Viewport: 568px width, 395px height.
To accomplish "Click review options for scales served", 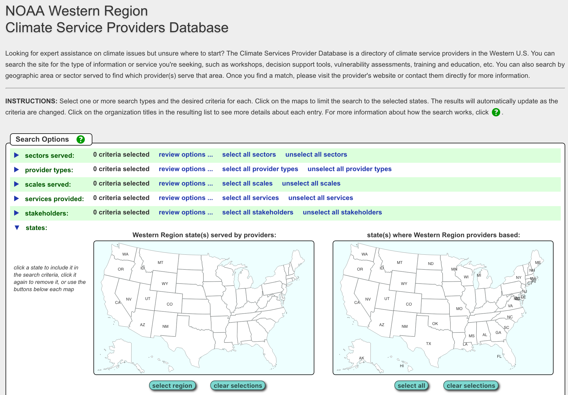I will point(186,183).
